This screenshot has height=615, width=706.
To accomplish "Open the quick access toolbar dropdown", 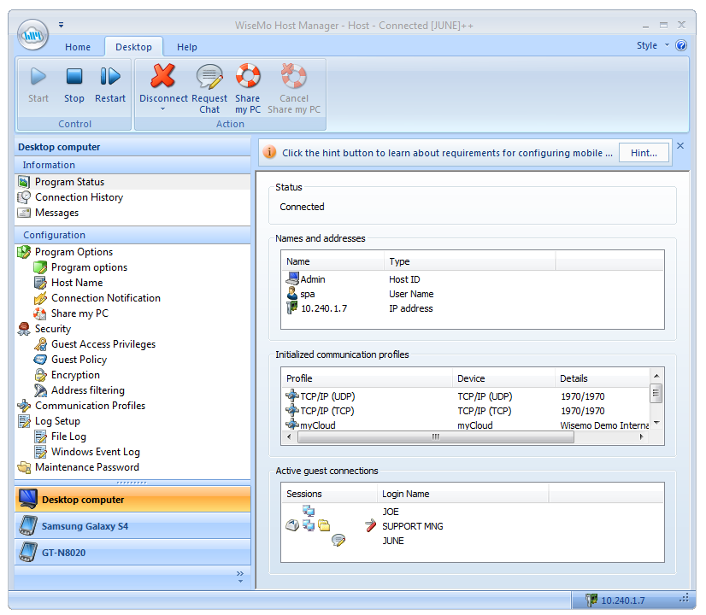I will 61,25.
